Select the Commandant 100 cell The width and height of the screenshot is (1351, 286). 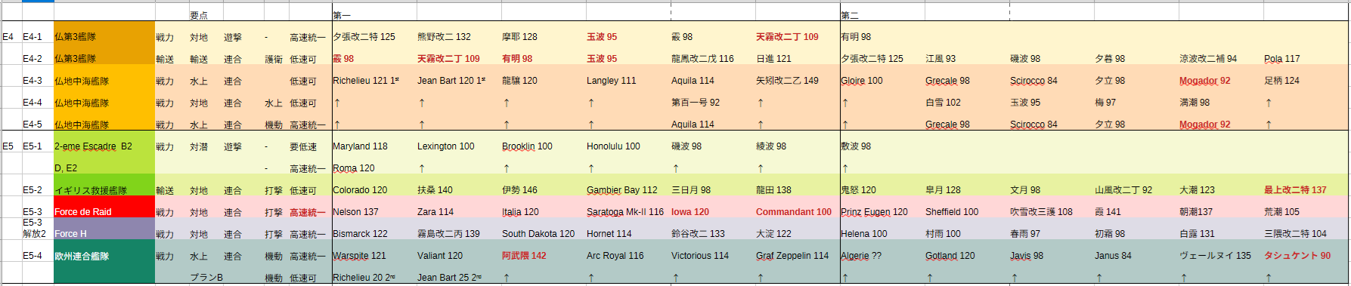[797, 212]
